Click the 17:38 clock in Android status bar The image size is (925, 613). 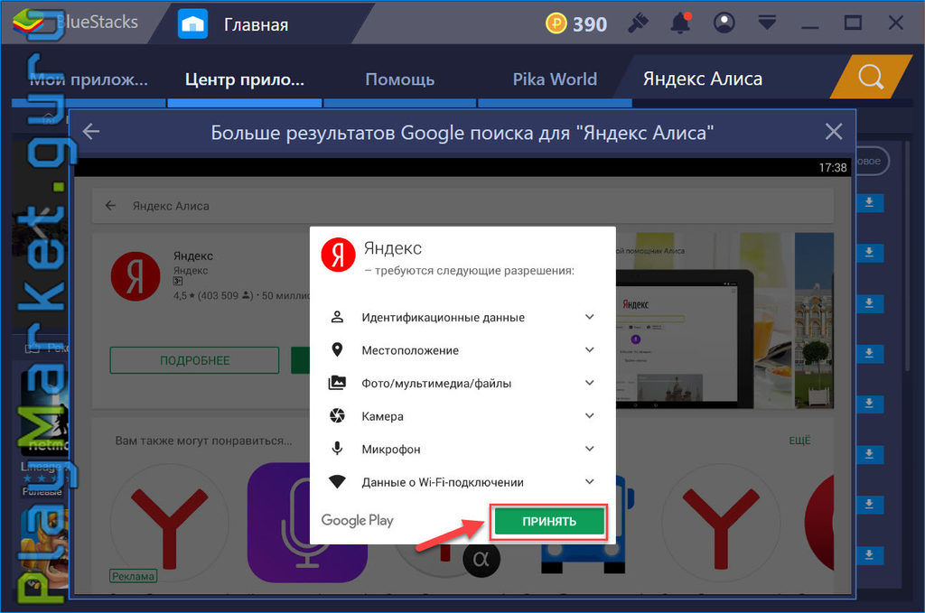coord(832,167)
